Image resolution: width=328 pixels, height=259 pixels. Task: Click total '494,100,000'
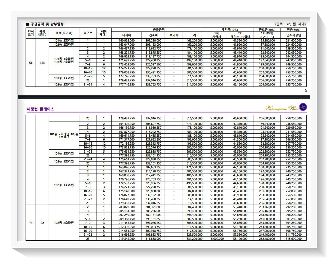click(x=194, y=60)
